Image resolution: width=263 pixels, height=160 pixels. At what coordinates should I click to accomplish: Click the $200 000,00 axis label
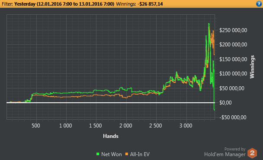point(233,45)
